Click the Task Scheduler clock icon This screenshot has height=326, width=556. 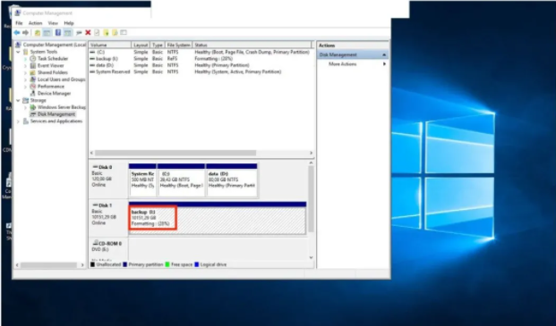33,59
